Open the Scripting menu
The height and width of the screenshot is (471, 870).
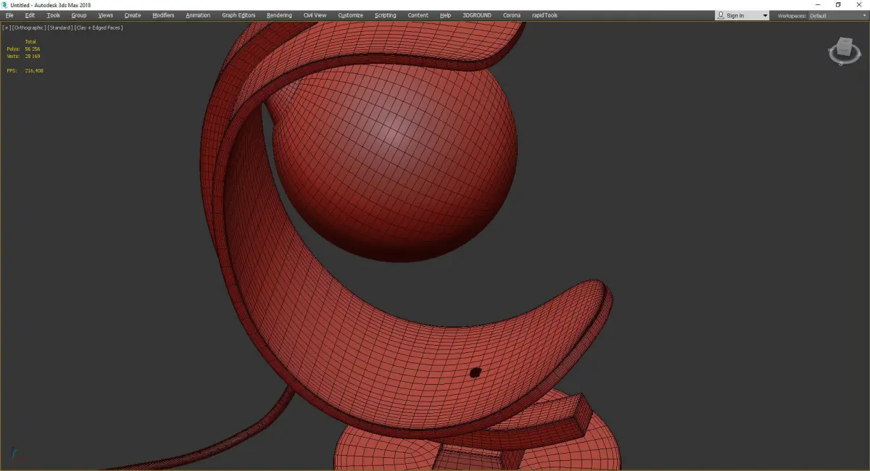pos(386,15)
